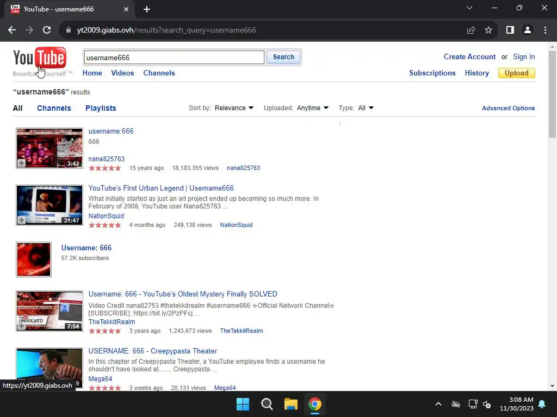Open the tab search chevron
The height and width of the screenshot is (417, 557).
click(469, 8)
